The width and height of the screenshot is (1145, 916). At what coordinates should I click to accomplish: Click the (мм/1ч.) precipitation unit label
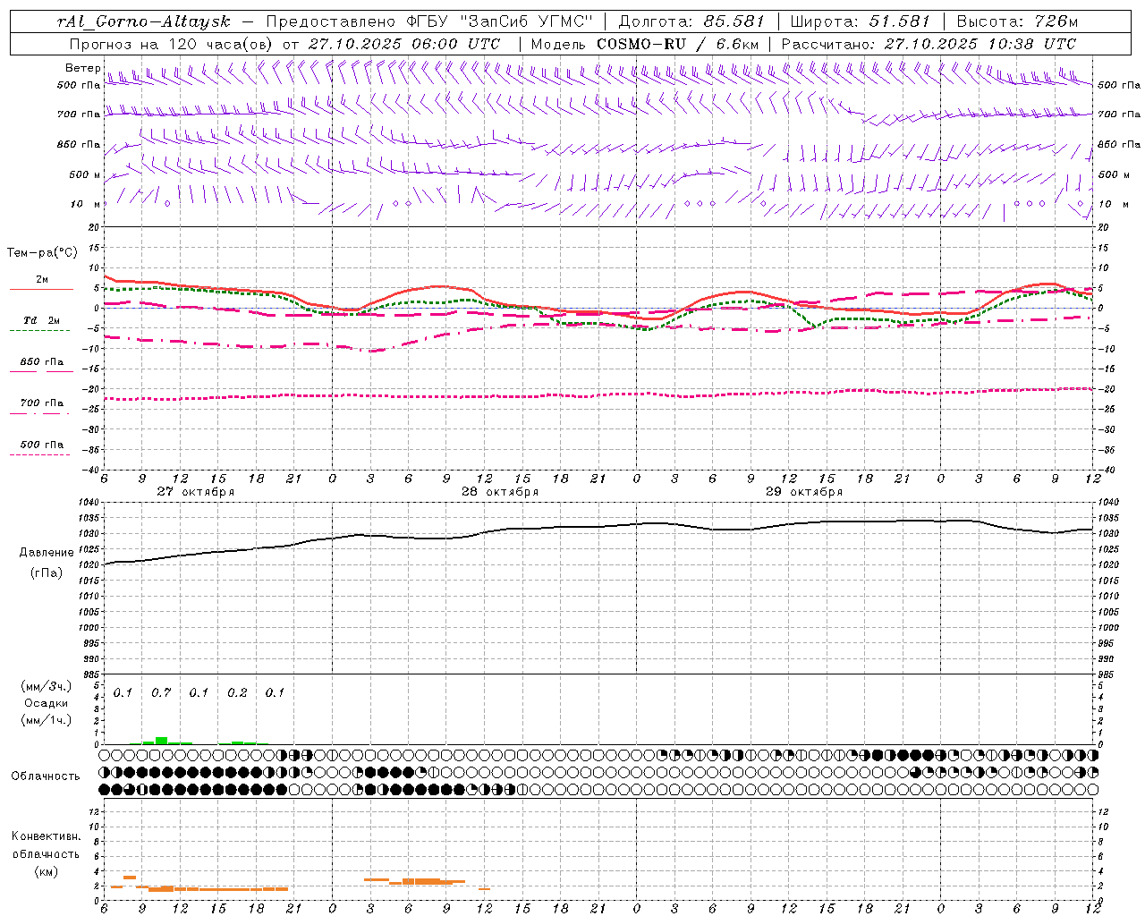(46, 720)
